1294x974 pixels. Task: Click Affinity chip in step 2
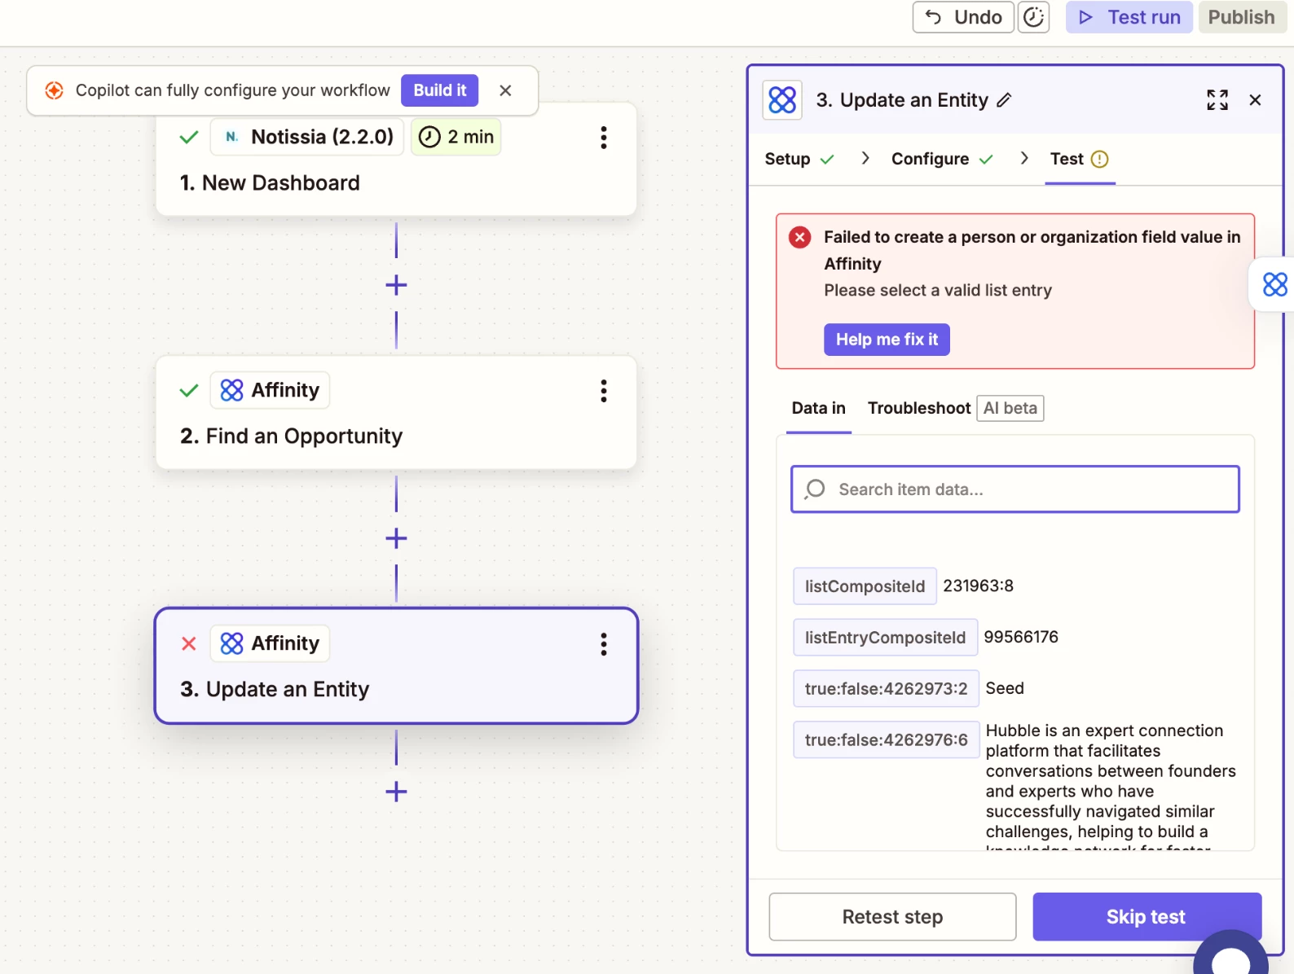[271, 390]
